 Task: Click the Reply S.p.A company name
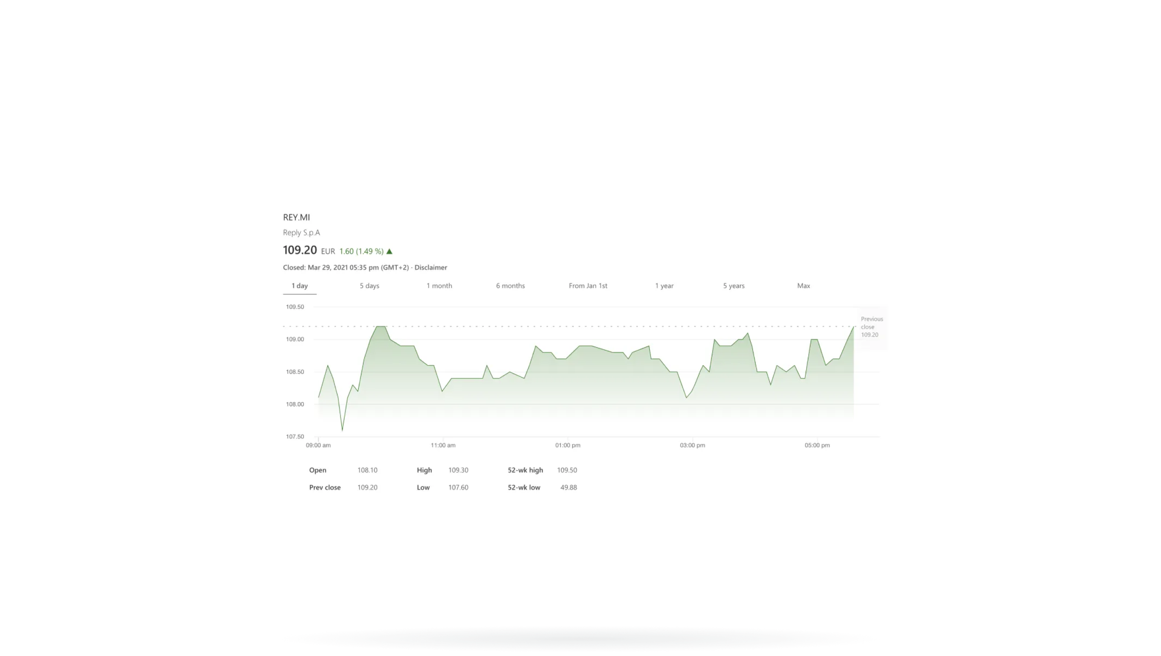click(x=301, y=232)
